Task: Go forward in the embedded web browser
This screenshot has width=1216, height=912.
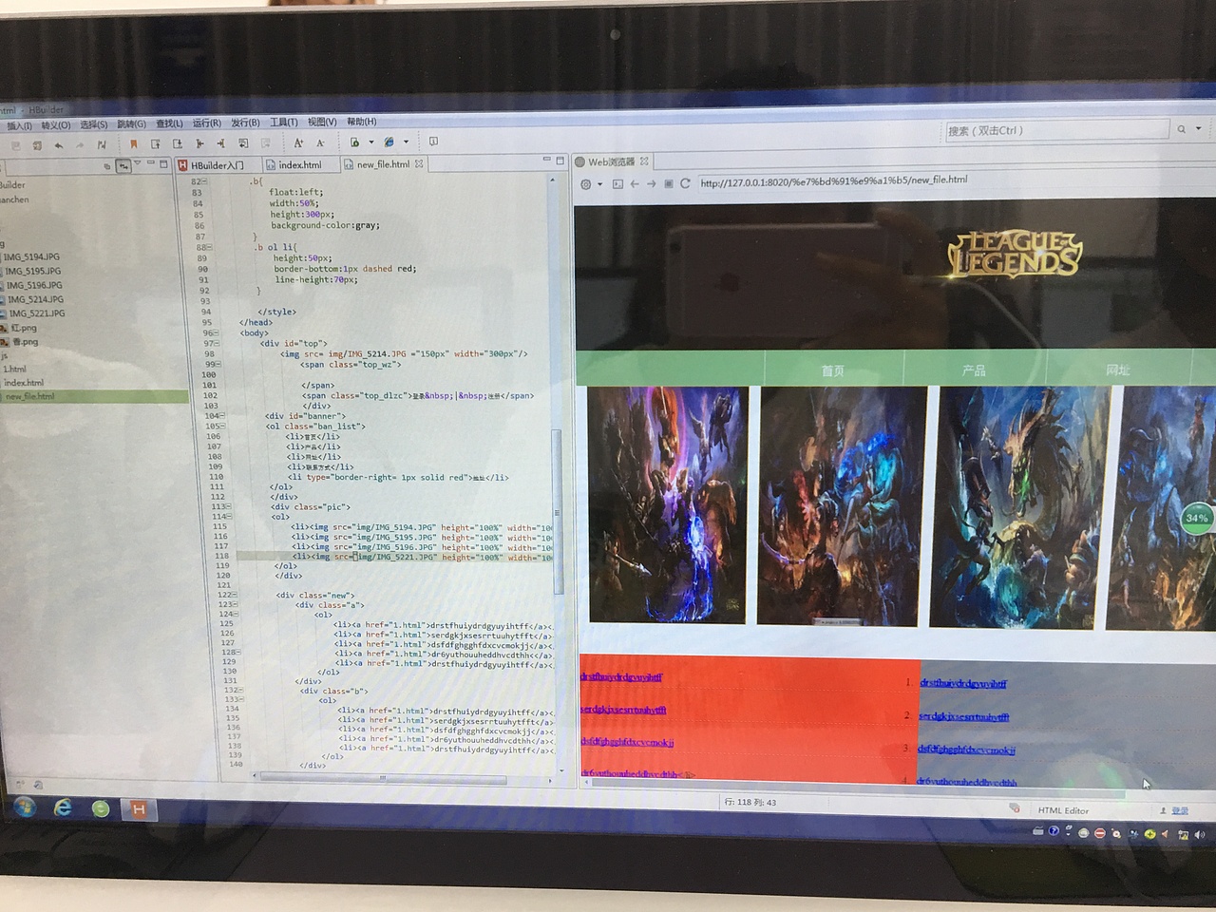Action: pos(651,184)
